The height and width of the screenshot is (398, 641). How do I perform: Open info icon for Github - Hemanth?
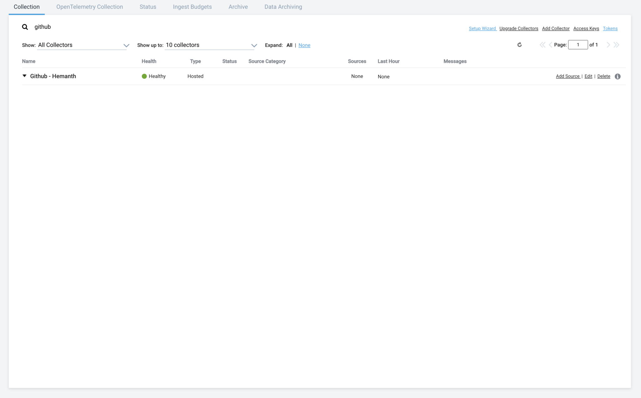[x=618, y=76]
